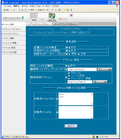The height and width of the screenshot is (139, 121).
Task: Click help icon for 圧縮ファイルの検査
Action: click(67, 47)
